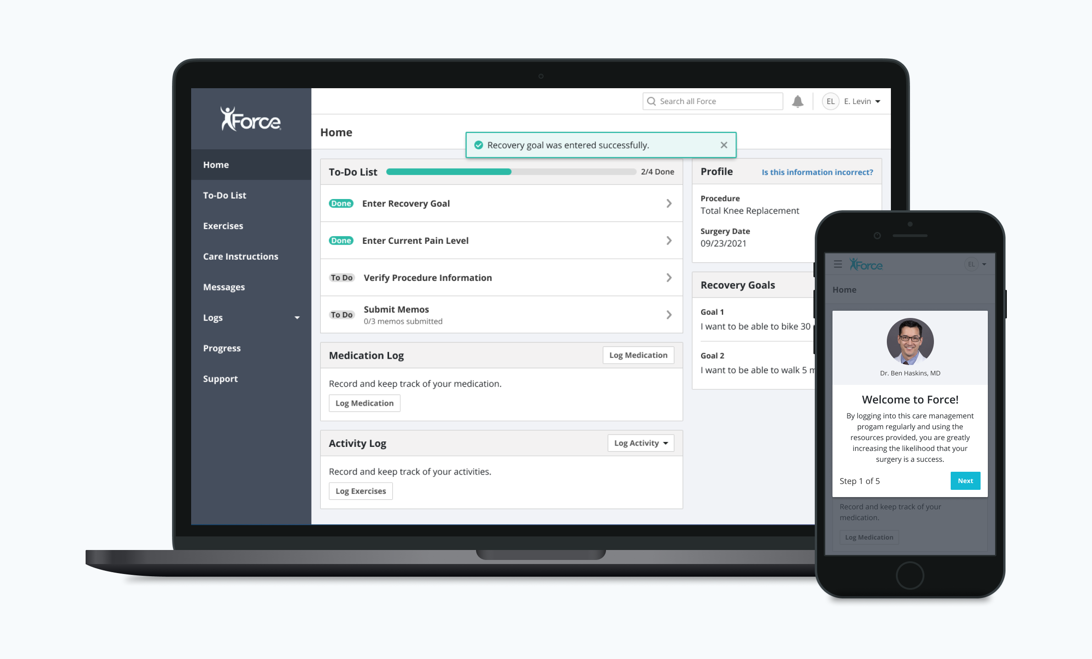Click the EL avatar circle on desktop
Screen dimensions: 1092x659
[830, 101]
